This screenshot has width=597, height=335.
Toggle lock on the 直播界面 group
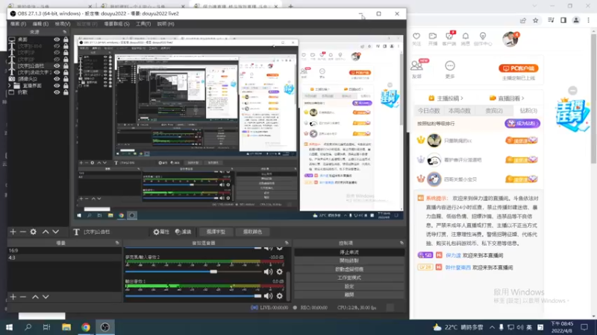tap(66, 86)
